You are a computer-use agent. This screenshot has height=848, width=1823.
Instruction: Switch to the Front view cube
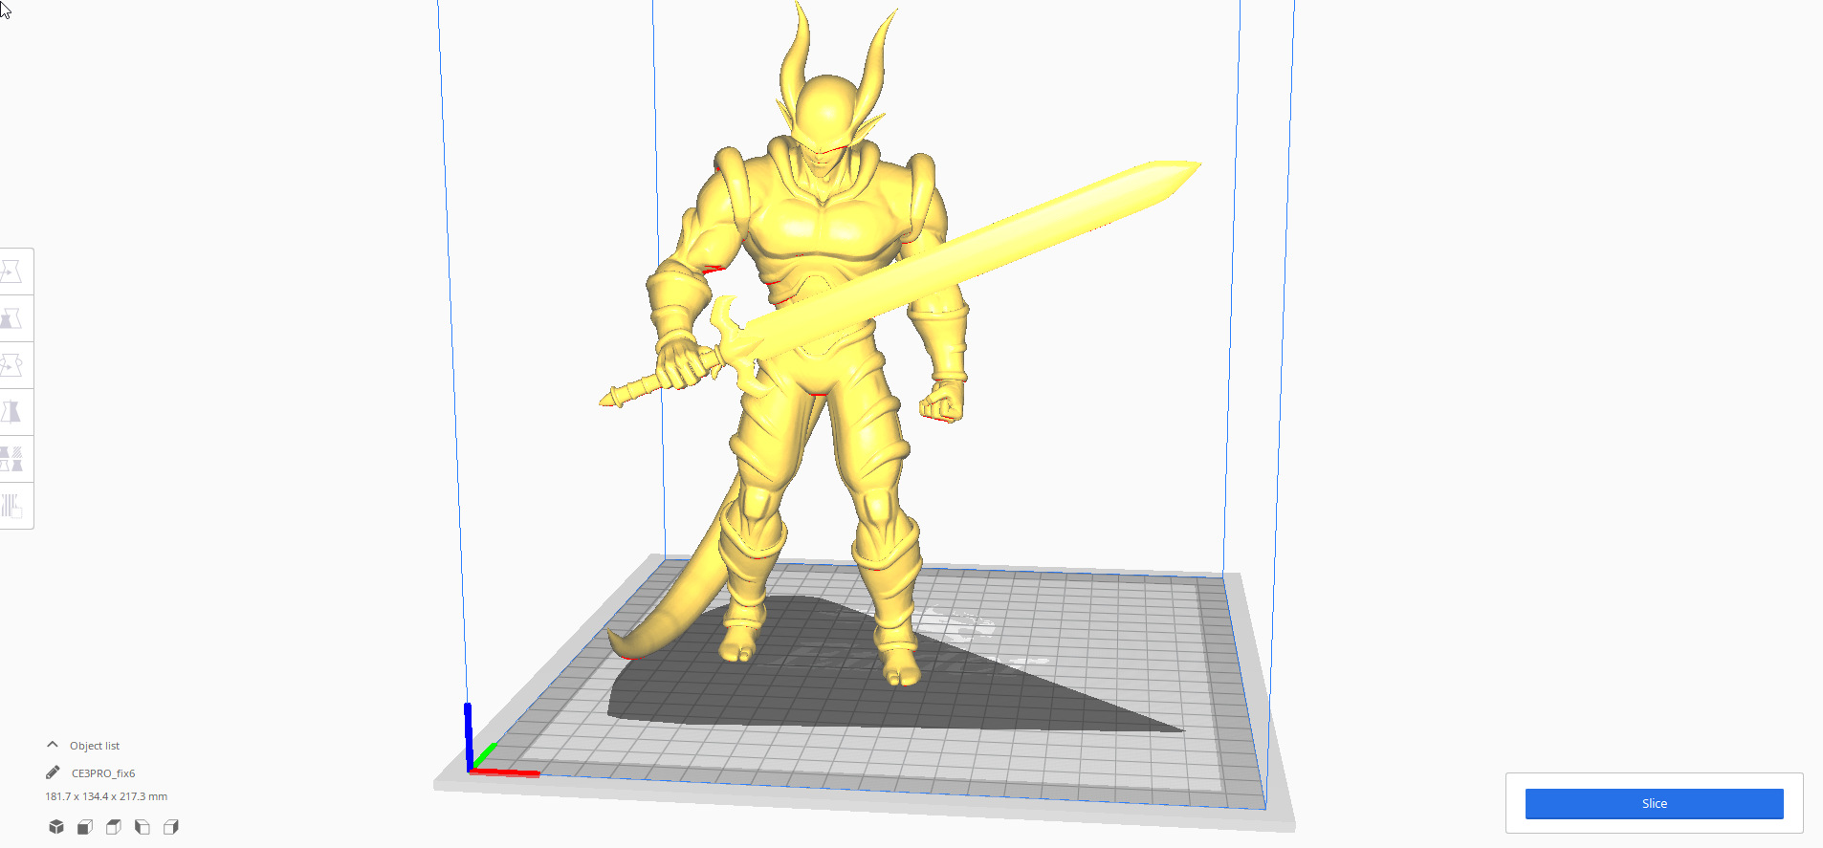(85, 827)
